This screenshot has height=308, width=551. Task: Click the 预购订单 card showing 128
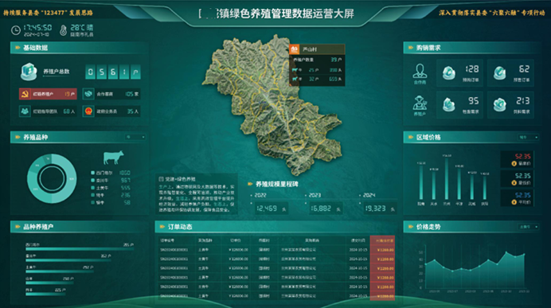pyautogui.click(x=459, y=72)
